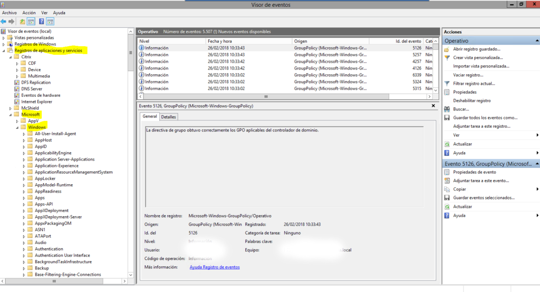Viewport: 540px width, 292px height.
Task: Switch to the Detalles tab
Action: (x=168, y=117)
